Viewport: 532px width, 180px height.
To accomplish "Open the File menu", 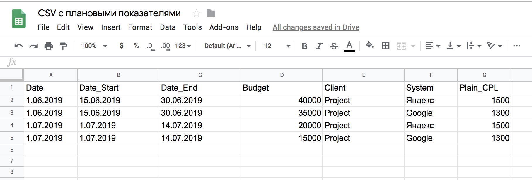I will [43, 27].
